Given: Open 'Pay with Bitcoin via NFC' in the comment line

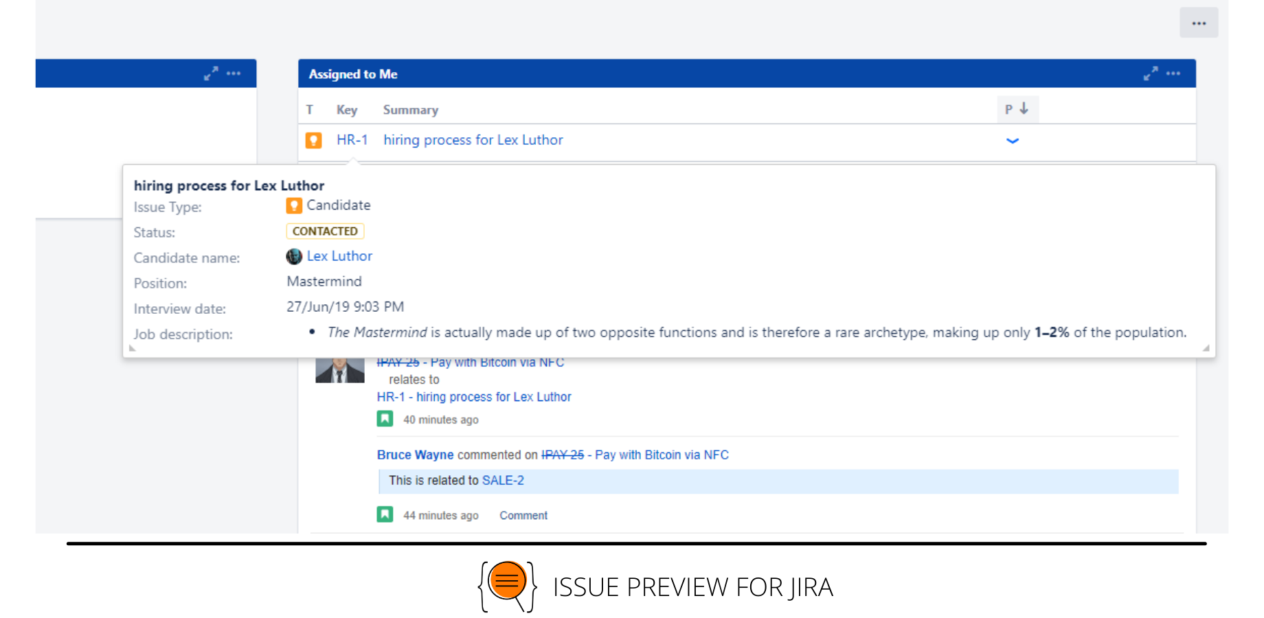Looking at the screenshot, I should 662,455.
